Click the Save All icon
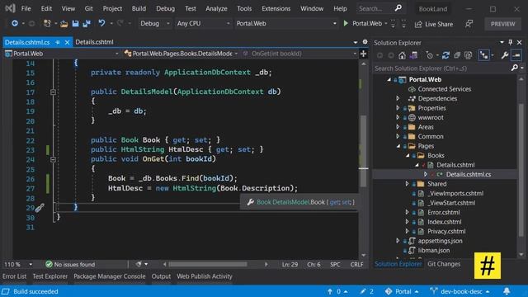 pyautogui.click(x=87, y=24)
